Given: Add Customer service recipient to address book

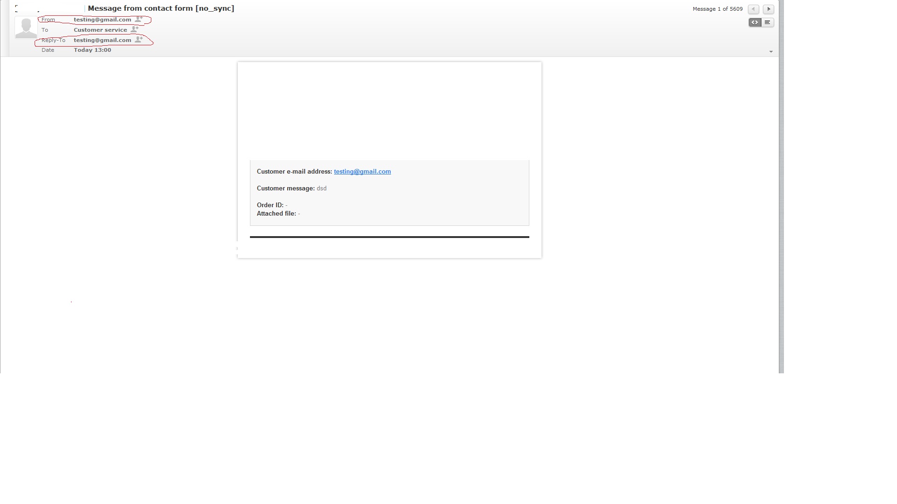Looking at the screenshot, I should tap(135, 29).
